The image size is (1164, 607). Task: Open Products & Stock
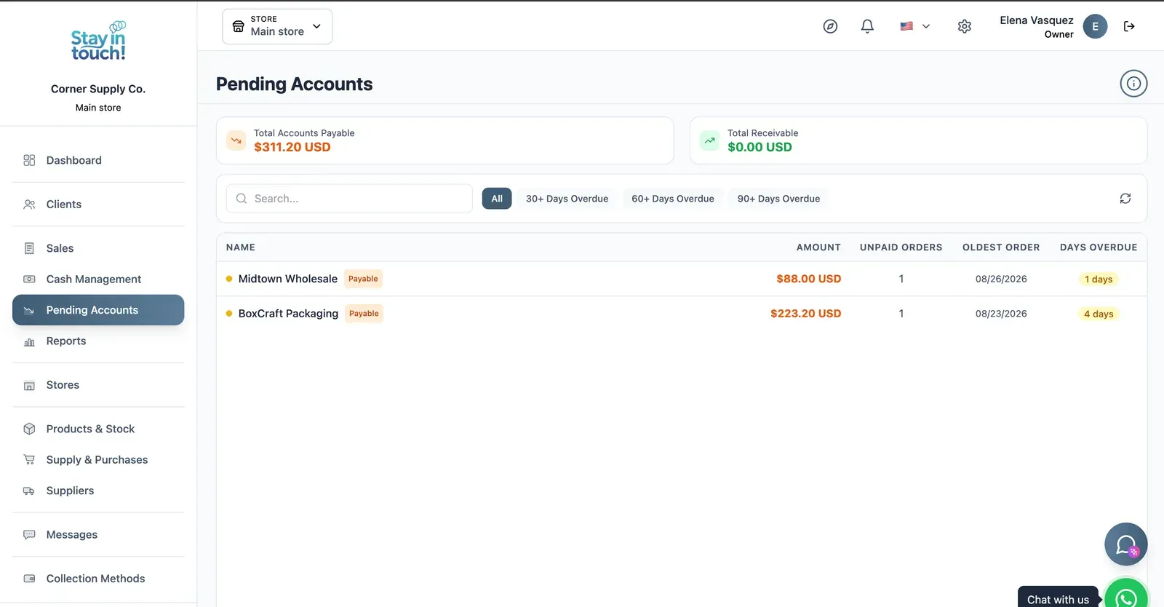coord(98,429)
